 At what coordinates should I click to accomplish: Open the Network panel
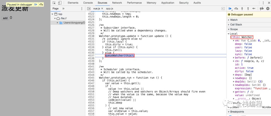click(x=117, y=3)
